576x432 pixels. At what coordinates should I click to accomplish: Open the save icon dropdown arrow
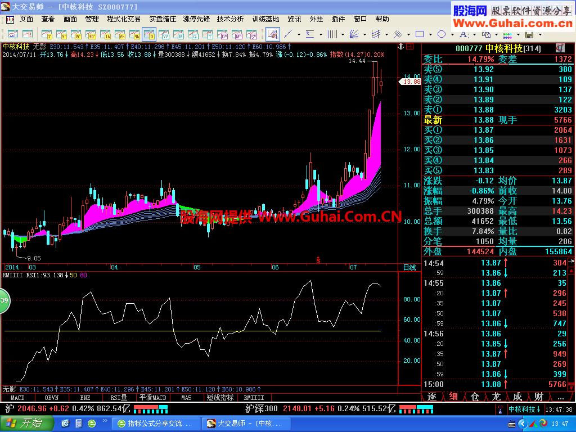click(x=540, y=34)
